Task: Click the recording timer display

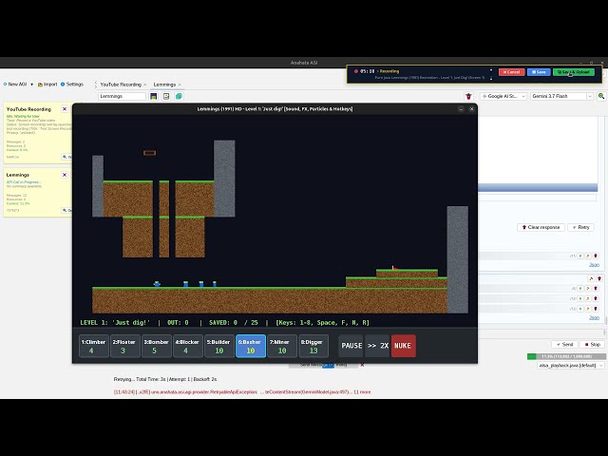Action: click(368, 71)
